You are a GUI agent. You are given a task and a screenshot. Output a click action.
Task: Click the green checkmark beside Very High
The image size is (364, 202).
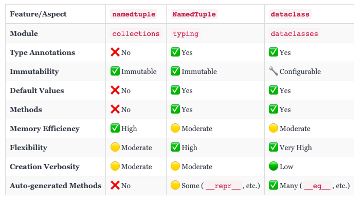click(x=273, y=147)
